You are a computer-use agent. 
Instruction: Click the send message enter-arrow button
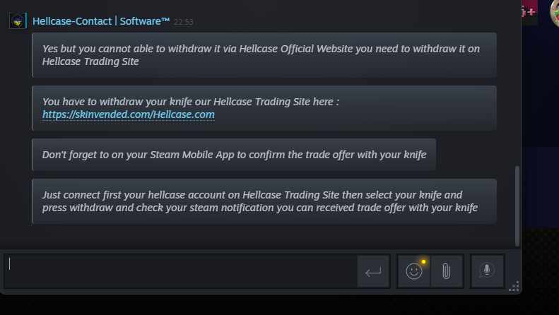pyautogui.click(x=373, y=271)
